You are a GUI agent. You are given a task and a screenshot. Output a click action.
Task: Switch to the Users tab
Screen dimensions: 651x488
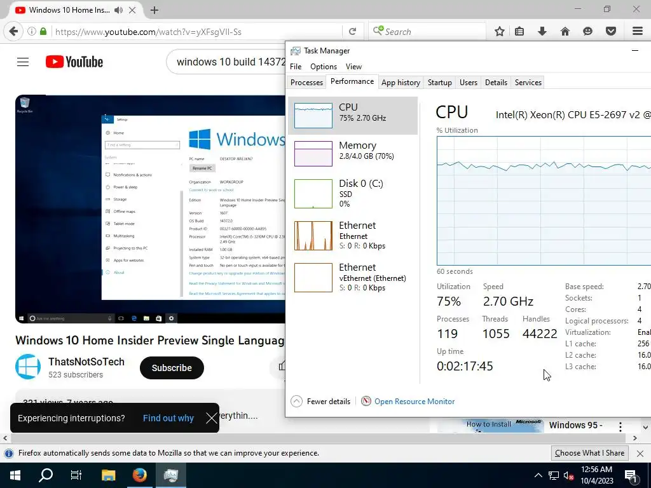click(x=469, y=82)
